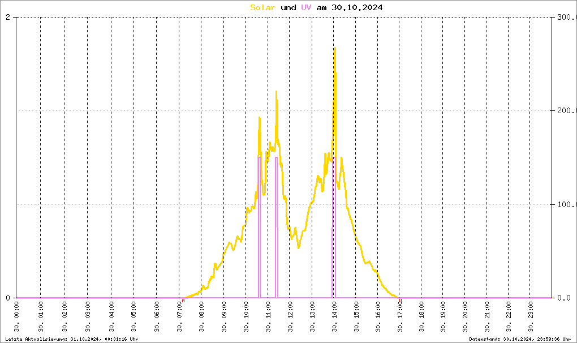Click the right axis value '100.0'
The image size is (577, 343).
click(x=567, y=204)
